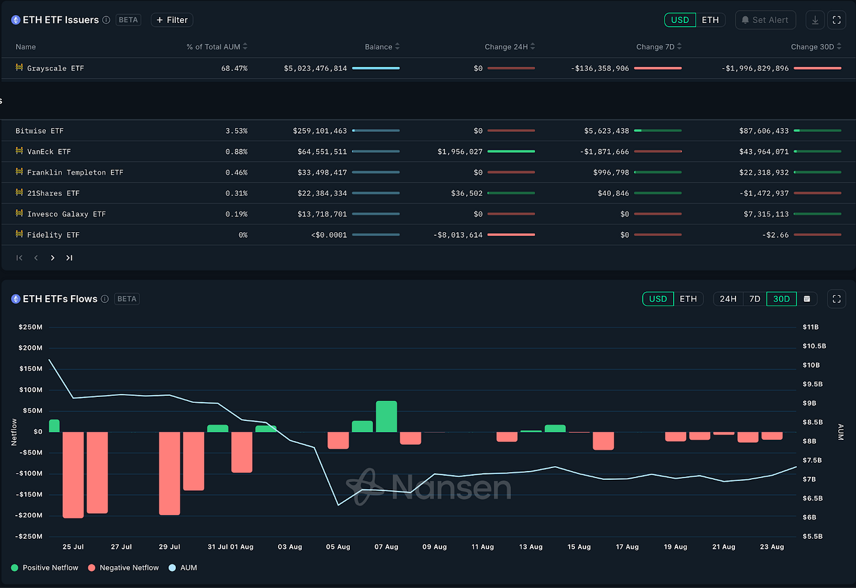Click Fidelity 24H change -$8,013,614
This screenshot has width=856, height=588.
(458, 235)
